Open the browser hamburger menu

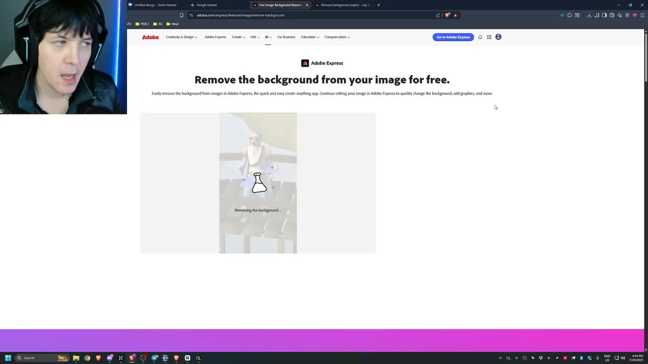[642, 15]
